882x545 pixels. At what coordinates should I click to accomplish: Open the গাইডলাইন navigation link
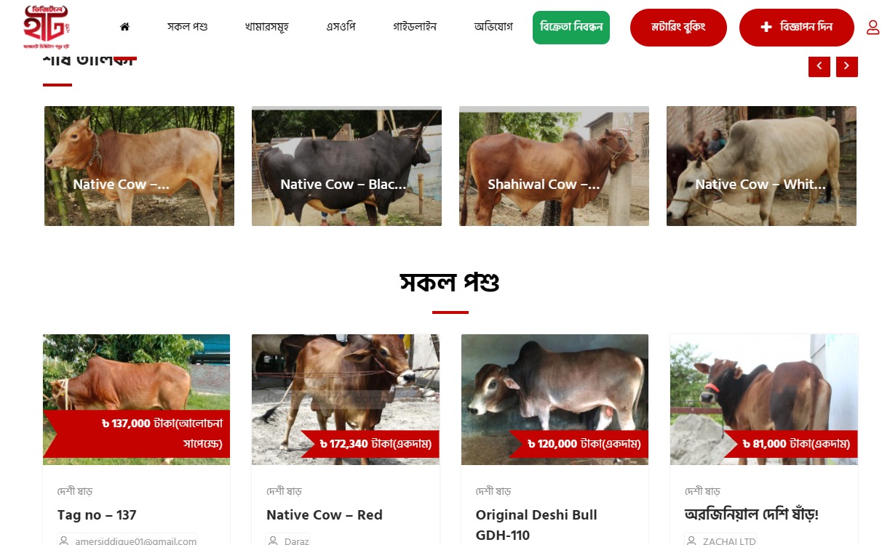(x=415, y=27)
